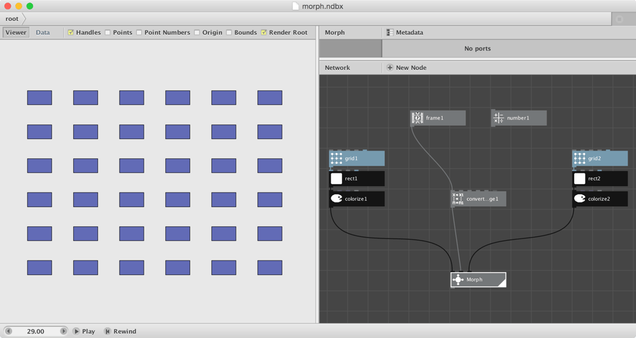Click the convert range node icon
The image size is (636, 338).
click(458, 199)
